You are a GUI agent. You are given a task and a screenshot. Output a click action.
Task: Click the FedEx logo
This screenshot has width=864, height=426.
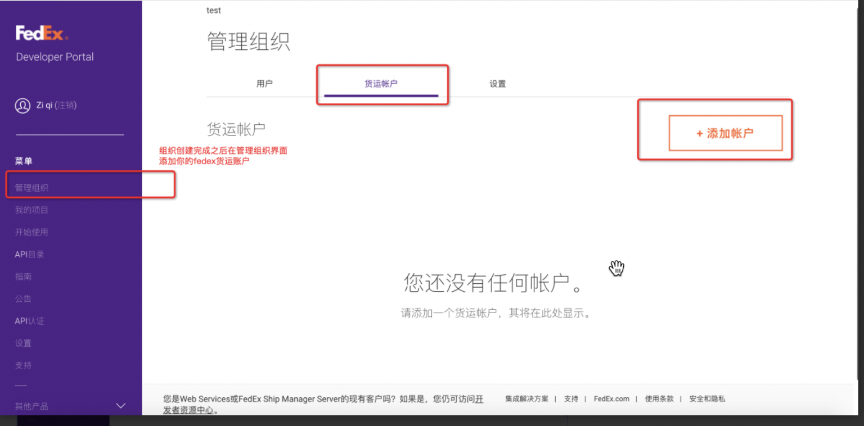[x=42, y=33]
